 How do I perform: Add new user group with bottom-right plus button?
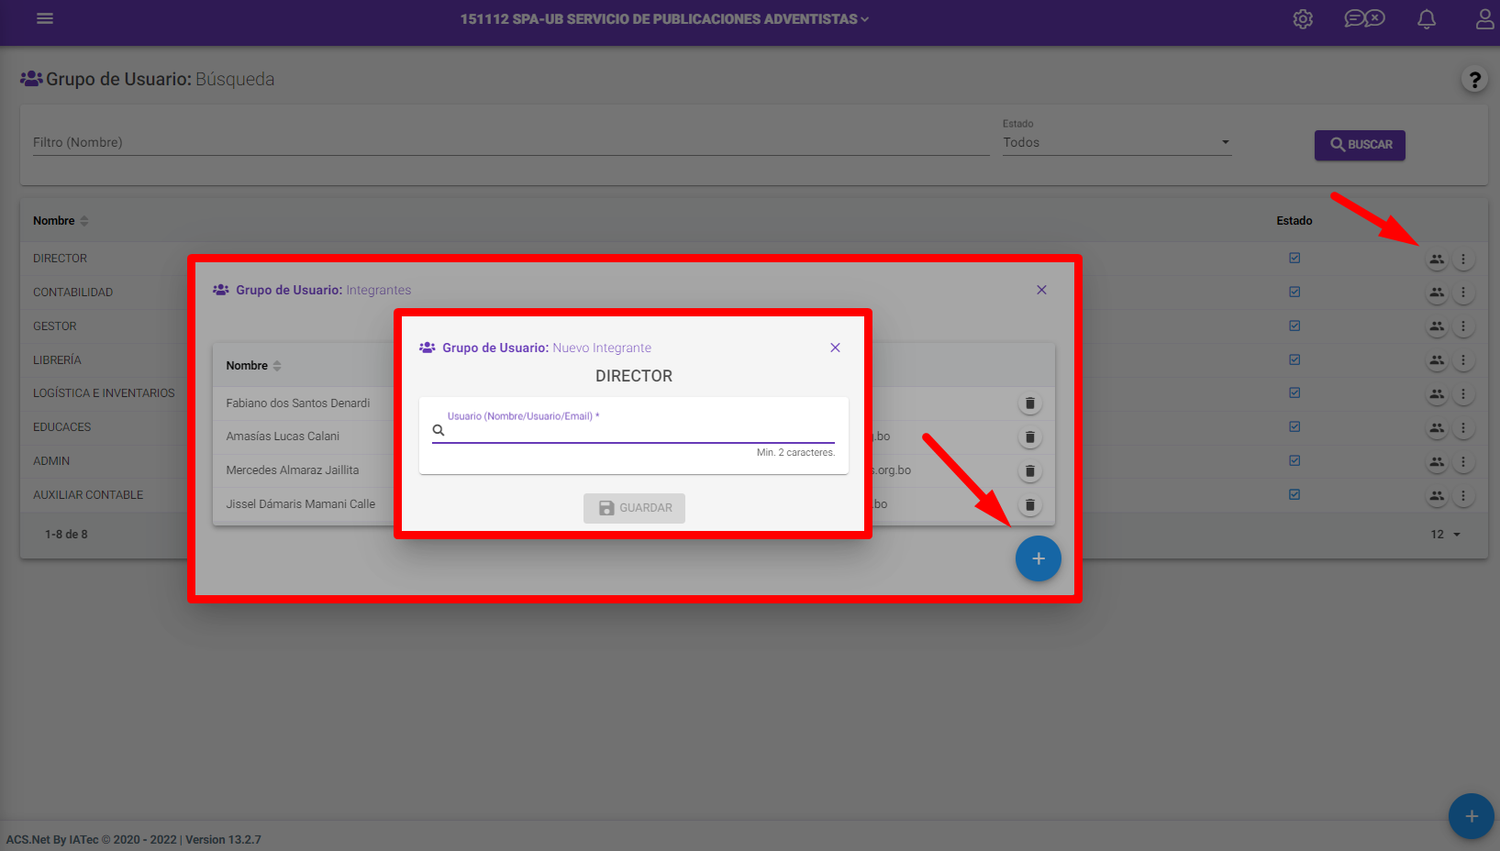1472,816
